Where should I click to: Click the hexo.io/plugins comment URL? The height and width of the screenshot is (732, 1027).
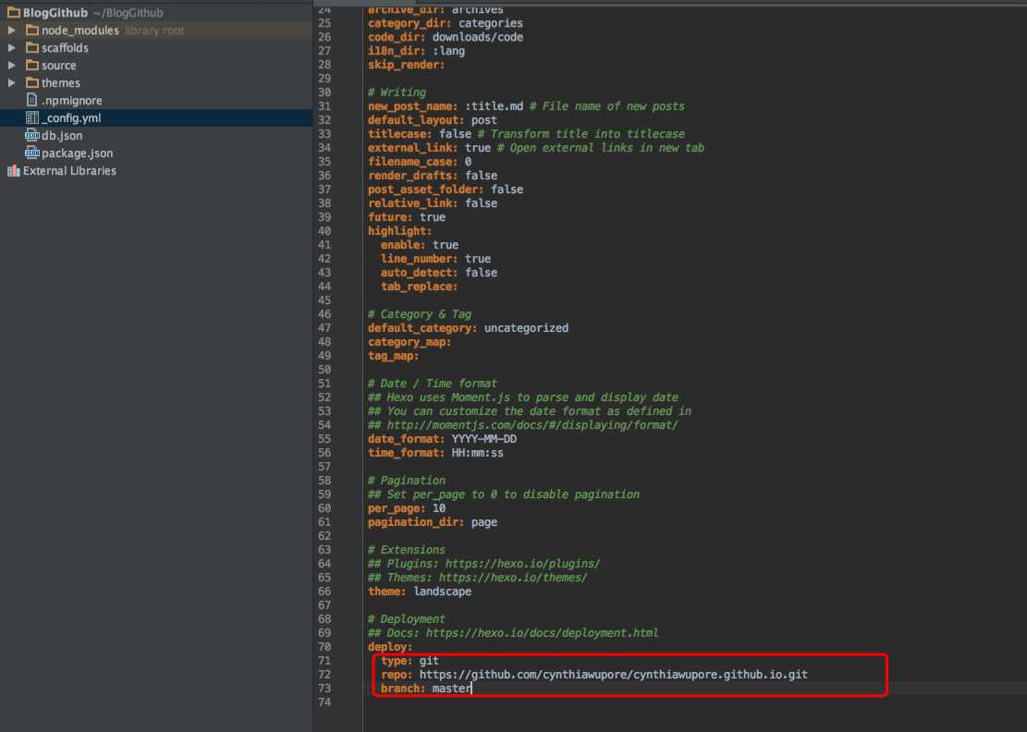[x=522, y=564]
